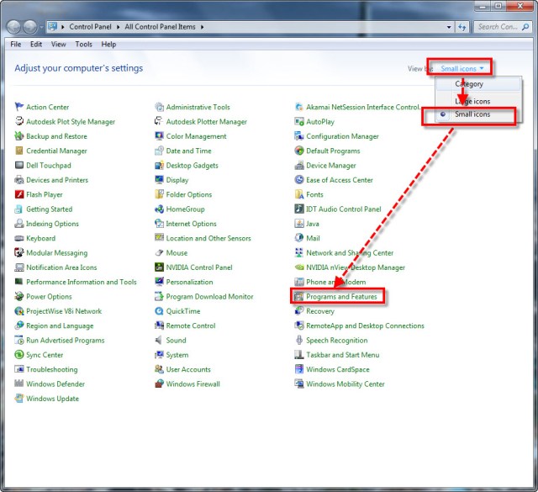
Task: Choose Category in the view list
Action: pyautogui.click(x=469, y=84)
